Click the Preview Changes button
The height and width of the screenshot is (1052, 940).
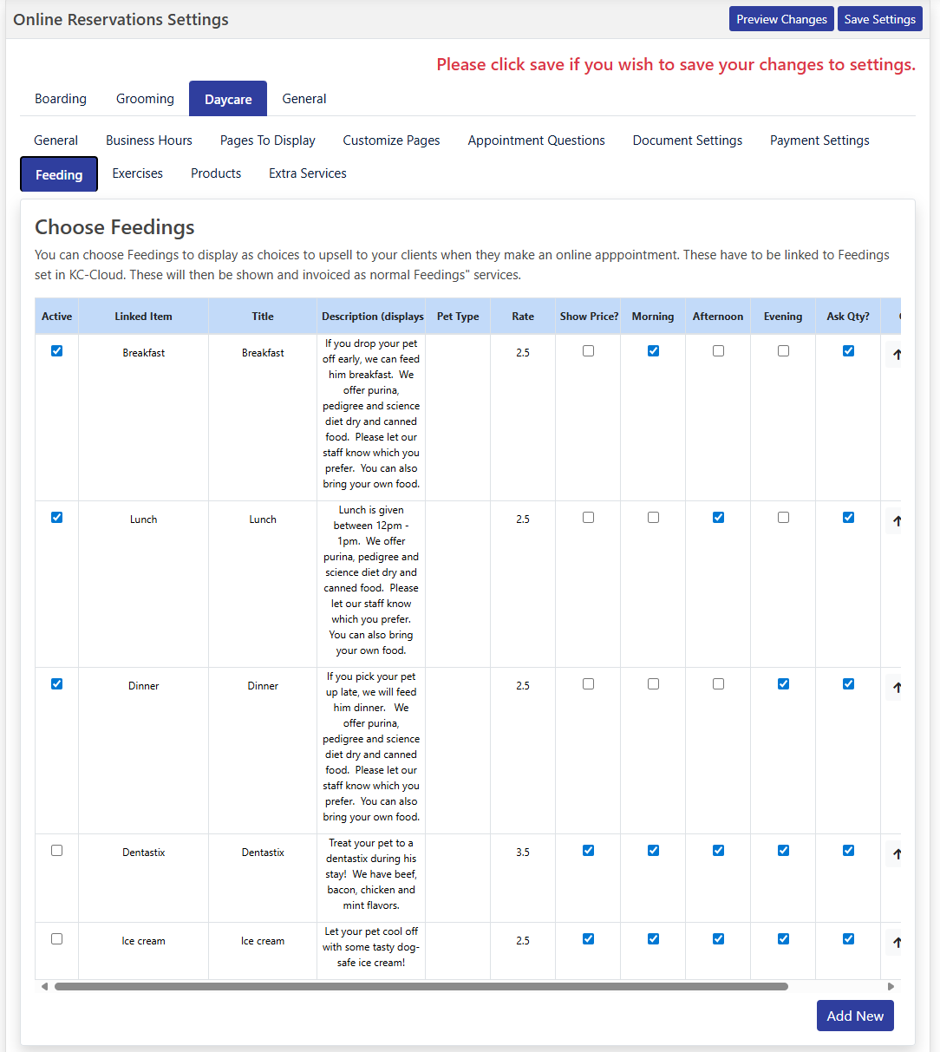(781, 19)
